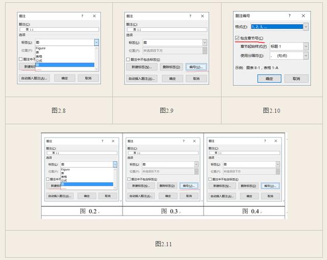Click 取消 in the 图2.9 dialog
The width and height of the screenshot is (327, 260).
click(196, 79)
